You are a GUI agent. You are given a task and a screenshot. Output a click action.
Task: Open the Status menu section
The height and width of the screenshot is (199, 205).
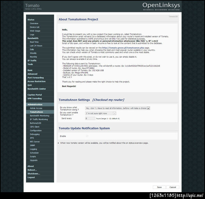tap(31, 20)
